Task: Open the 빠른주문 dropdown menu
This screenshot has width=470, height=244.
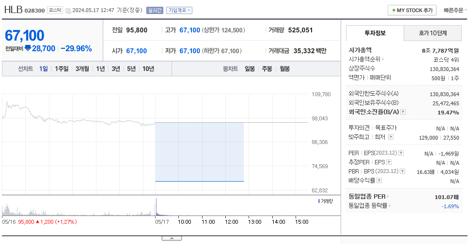Action: 455,10
